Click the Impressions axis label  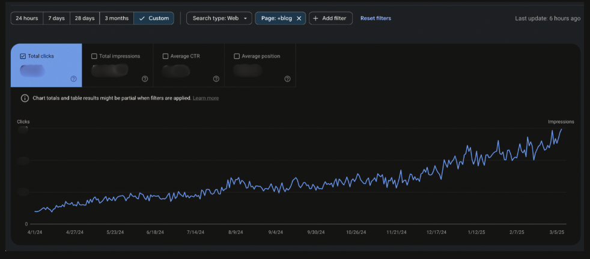pos(561,122)
